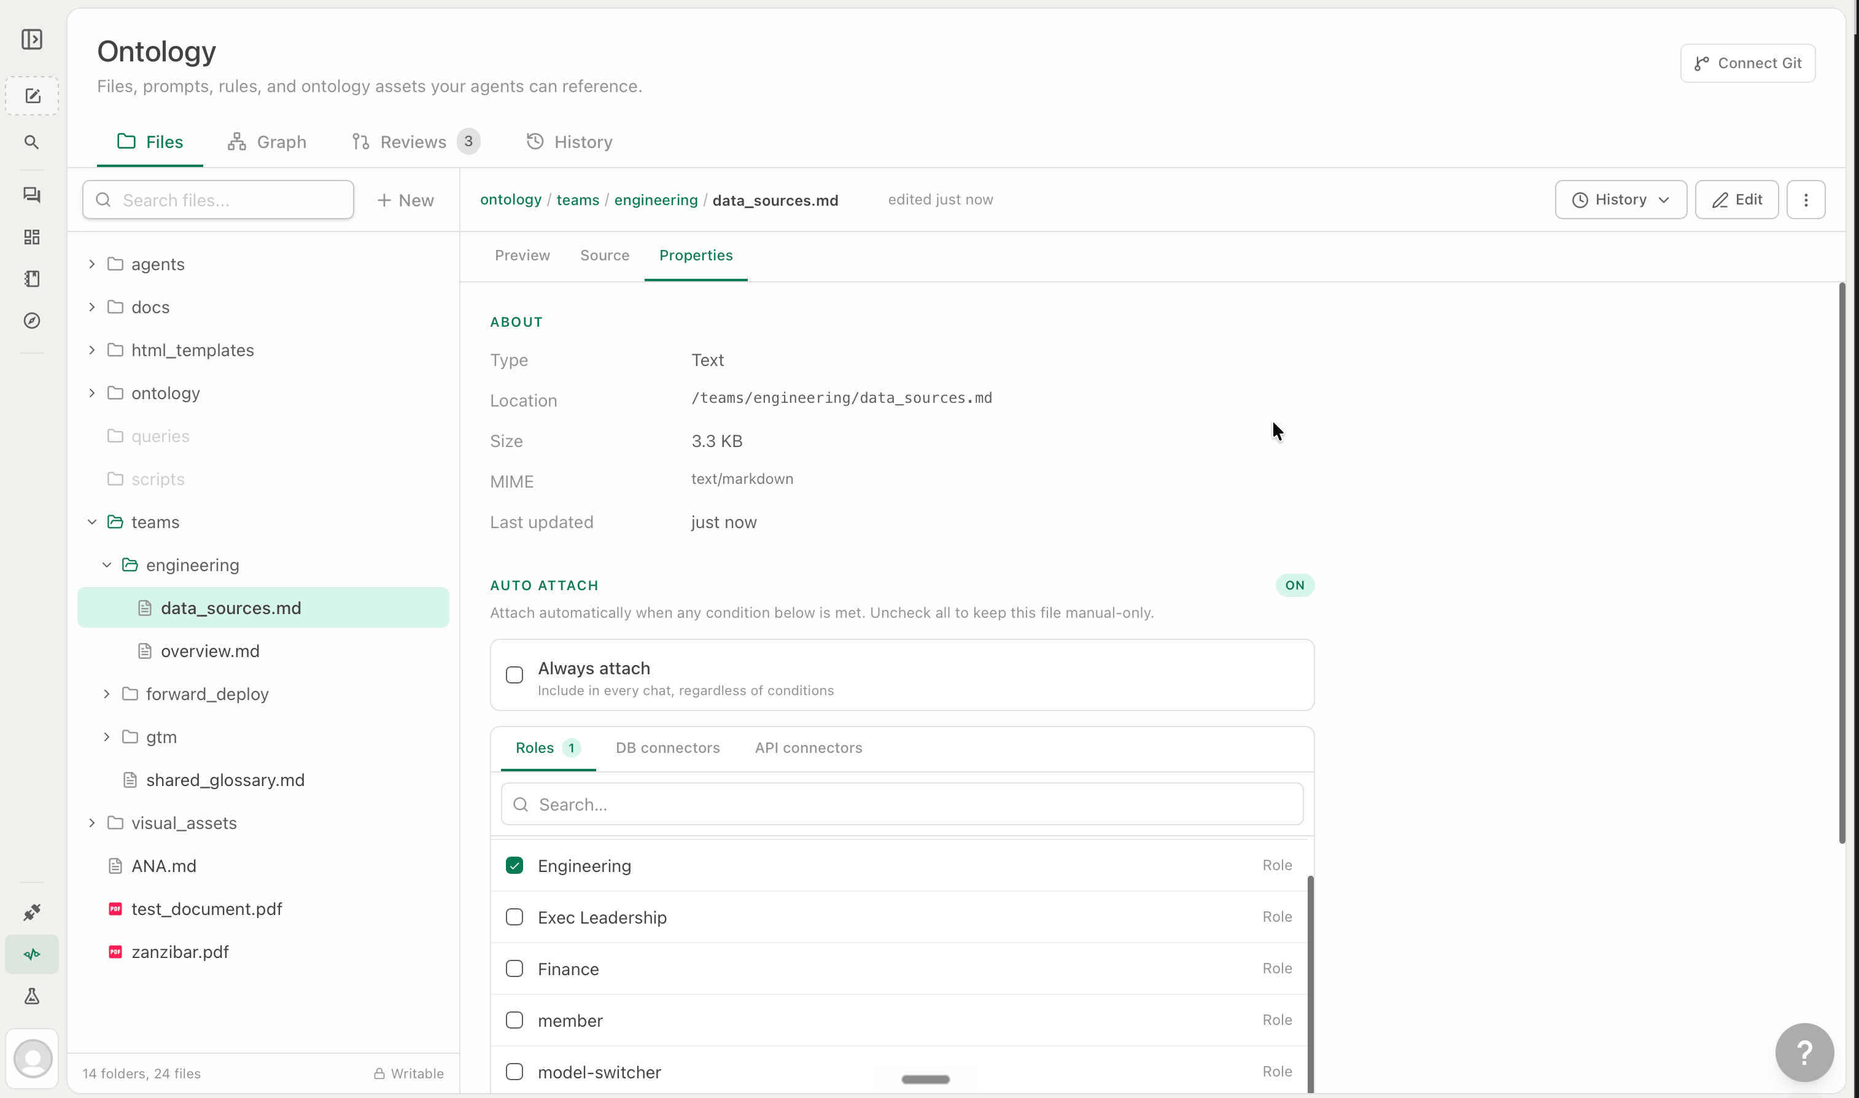Switch to the Source tab
1859x1098 pixels.
point(605,255)
